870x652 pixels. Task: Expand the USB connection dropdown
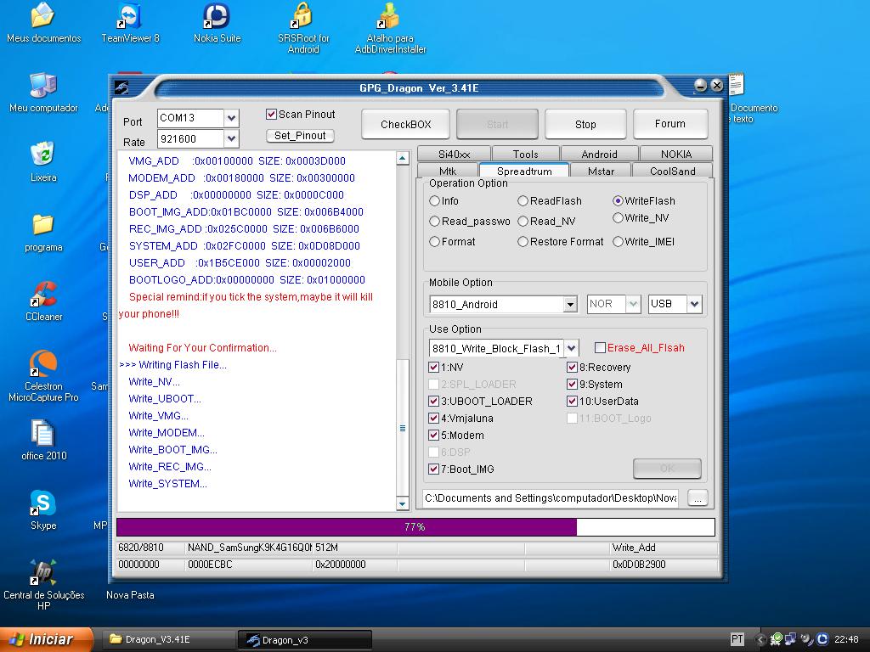click(694, 304)
